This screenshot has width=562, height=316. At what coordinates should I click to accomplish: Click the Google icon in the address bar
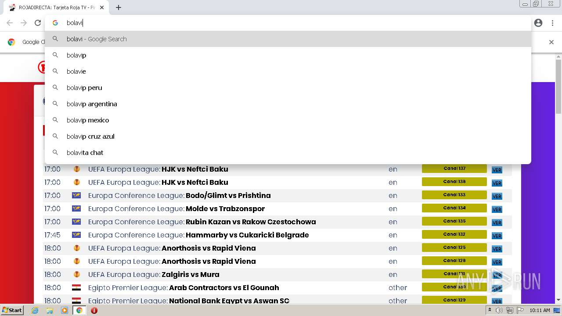[x=55, y=23]
